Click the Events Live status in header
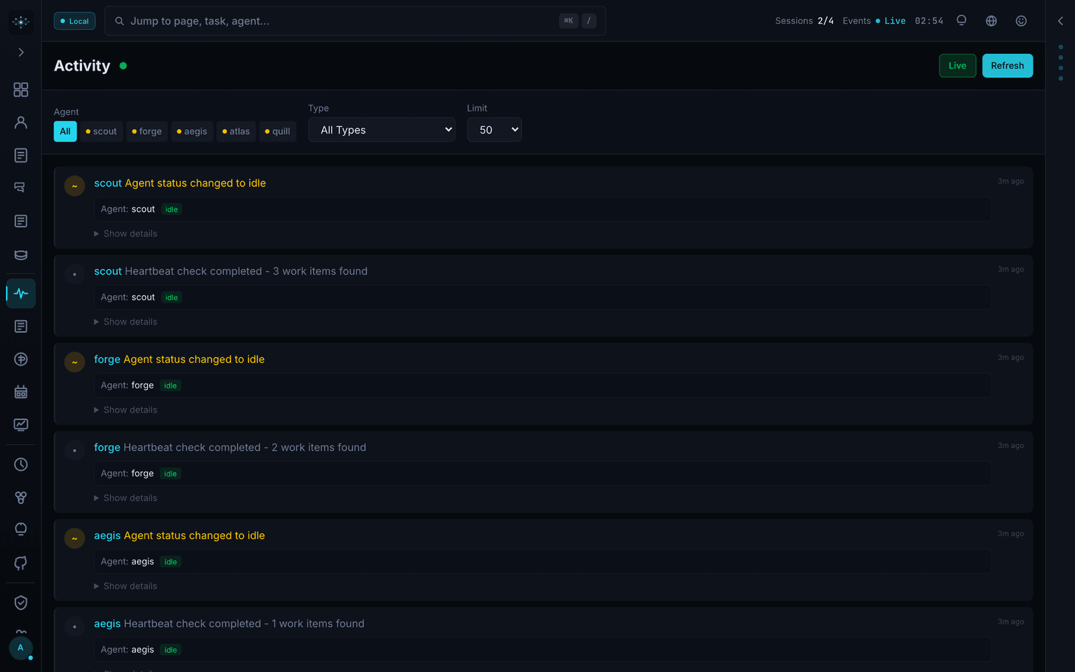 coord(874,21)
